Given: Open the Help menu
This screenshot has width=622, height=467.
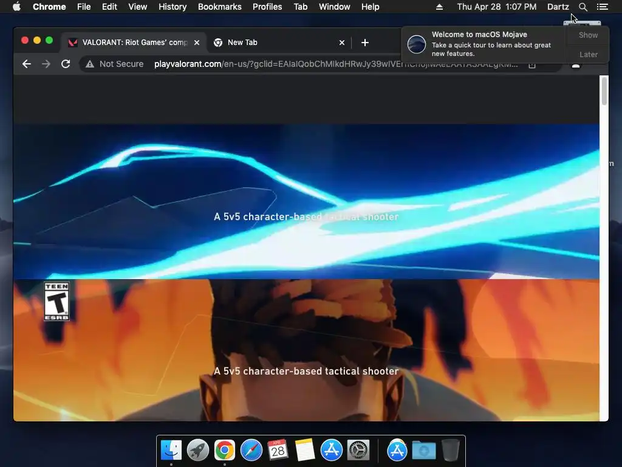Looking at the screenshot, I should 370,7.
